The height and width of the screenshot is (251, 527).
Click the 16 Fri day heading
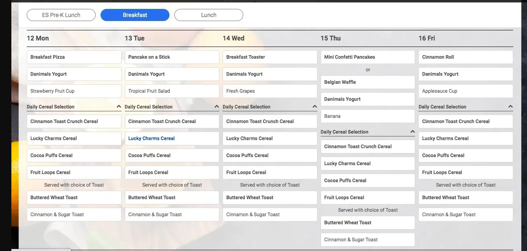click(x=427, y=38)
